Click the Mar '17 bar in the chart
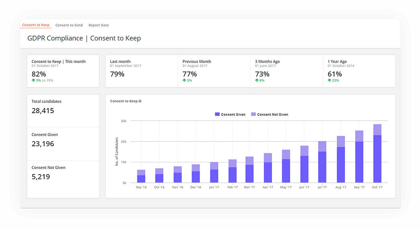 point(249,170)
